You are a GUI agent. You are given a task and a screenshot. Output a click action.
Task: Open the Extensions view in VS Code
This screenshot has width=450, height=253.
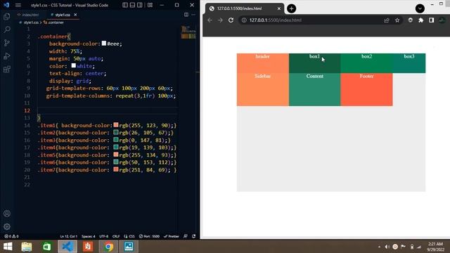tap(7, 69)
